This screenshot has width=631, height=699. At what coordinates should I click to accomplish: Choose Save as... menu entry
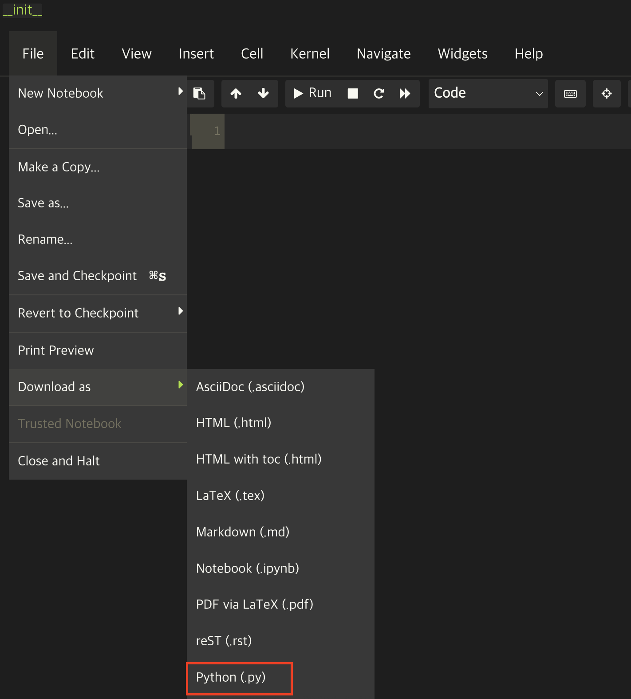click(98, 203)
